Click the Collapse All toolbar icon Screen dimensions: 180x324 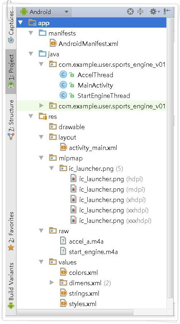coord(140,11)
